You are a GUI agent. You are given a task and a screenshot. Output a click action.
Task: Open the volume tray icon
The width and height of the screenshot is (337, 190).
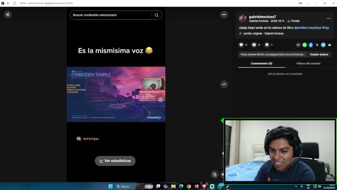point(319,186)
